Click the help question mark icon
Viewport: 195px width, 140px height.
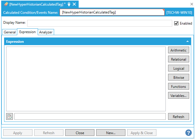pos(189,133)
